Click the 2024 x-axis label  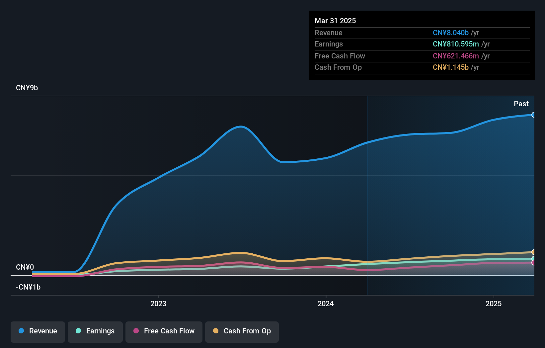(326, 304)
